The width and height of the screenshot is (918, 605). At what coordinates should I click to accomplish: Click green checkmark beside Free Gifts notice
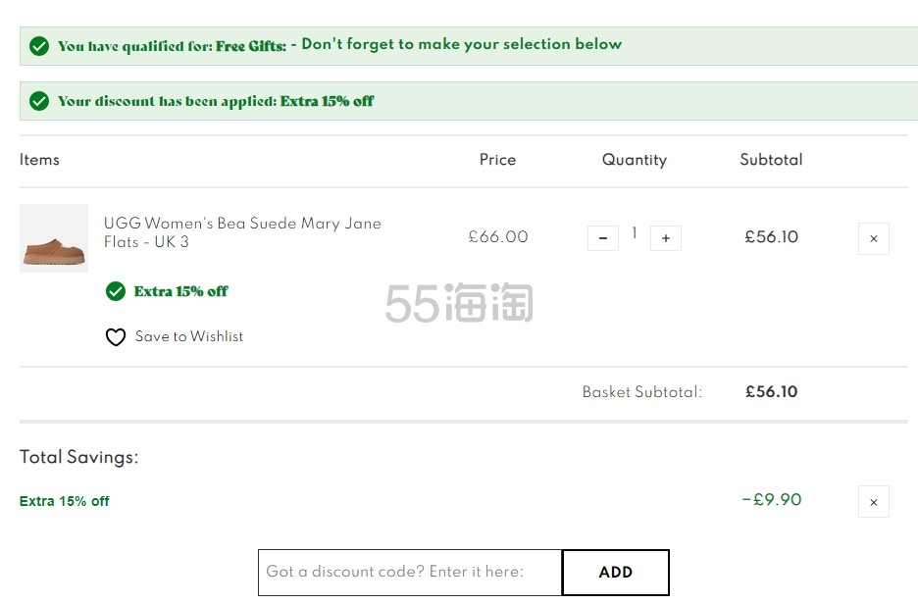click(x=39, y=46)
